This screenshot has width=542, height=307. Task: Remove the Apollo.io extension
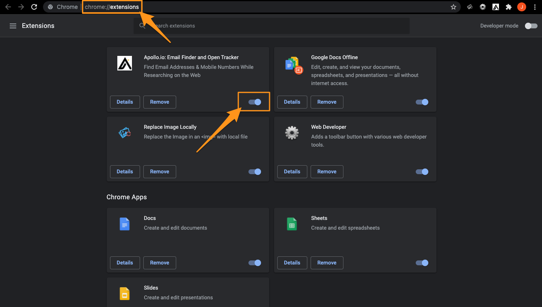click(160, 102)
